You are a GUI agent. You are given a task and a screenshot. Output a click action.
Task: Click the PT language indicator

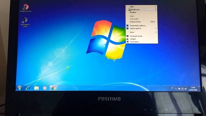coord(172,88)
